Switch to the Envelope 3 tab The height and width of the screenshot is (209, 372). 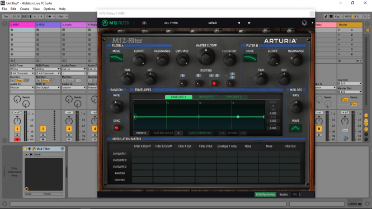click(234, 97)
